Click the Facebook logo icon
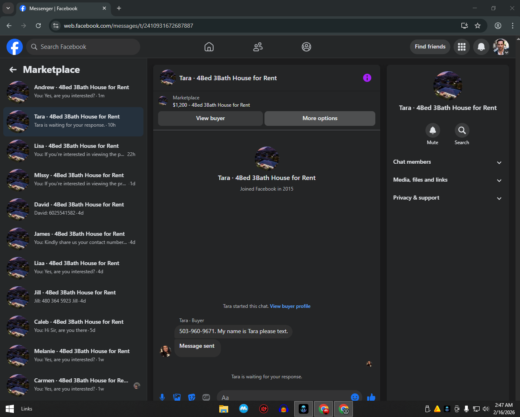Screen dimensions: 520x417 click(x=15, y=47)
